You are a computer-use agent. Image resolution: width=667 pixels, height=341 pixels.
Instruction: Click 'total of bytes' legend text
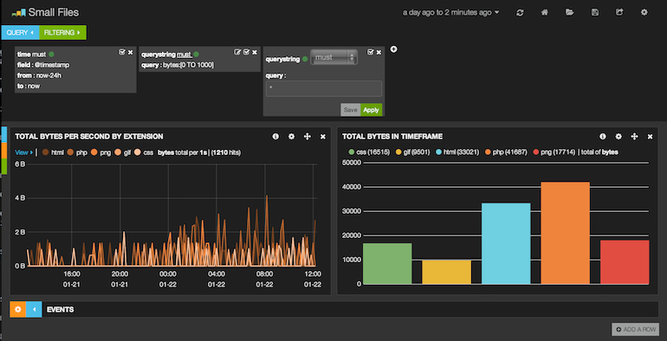(x=599, y=152)
